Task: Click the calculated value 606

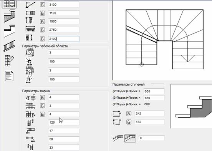Action: (147, 105)
